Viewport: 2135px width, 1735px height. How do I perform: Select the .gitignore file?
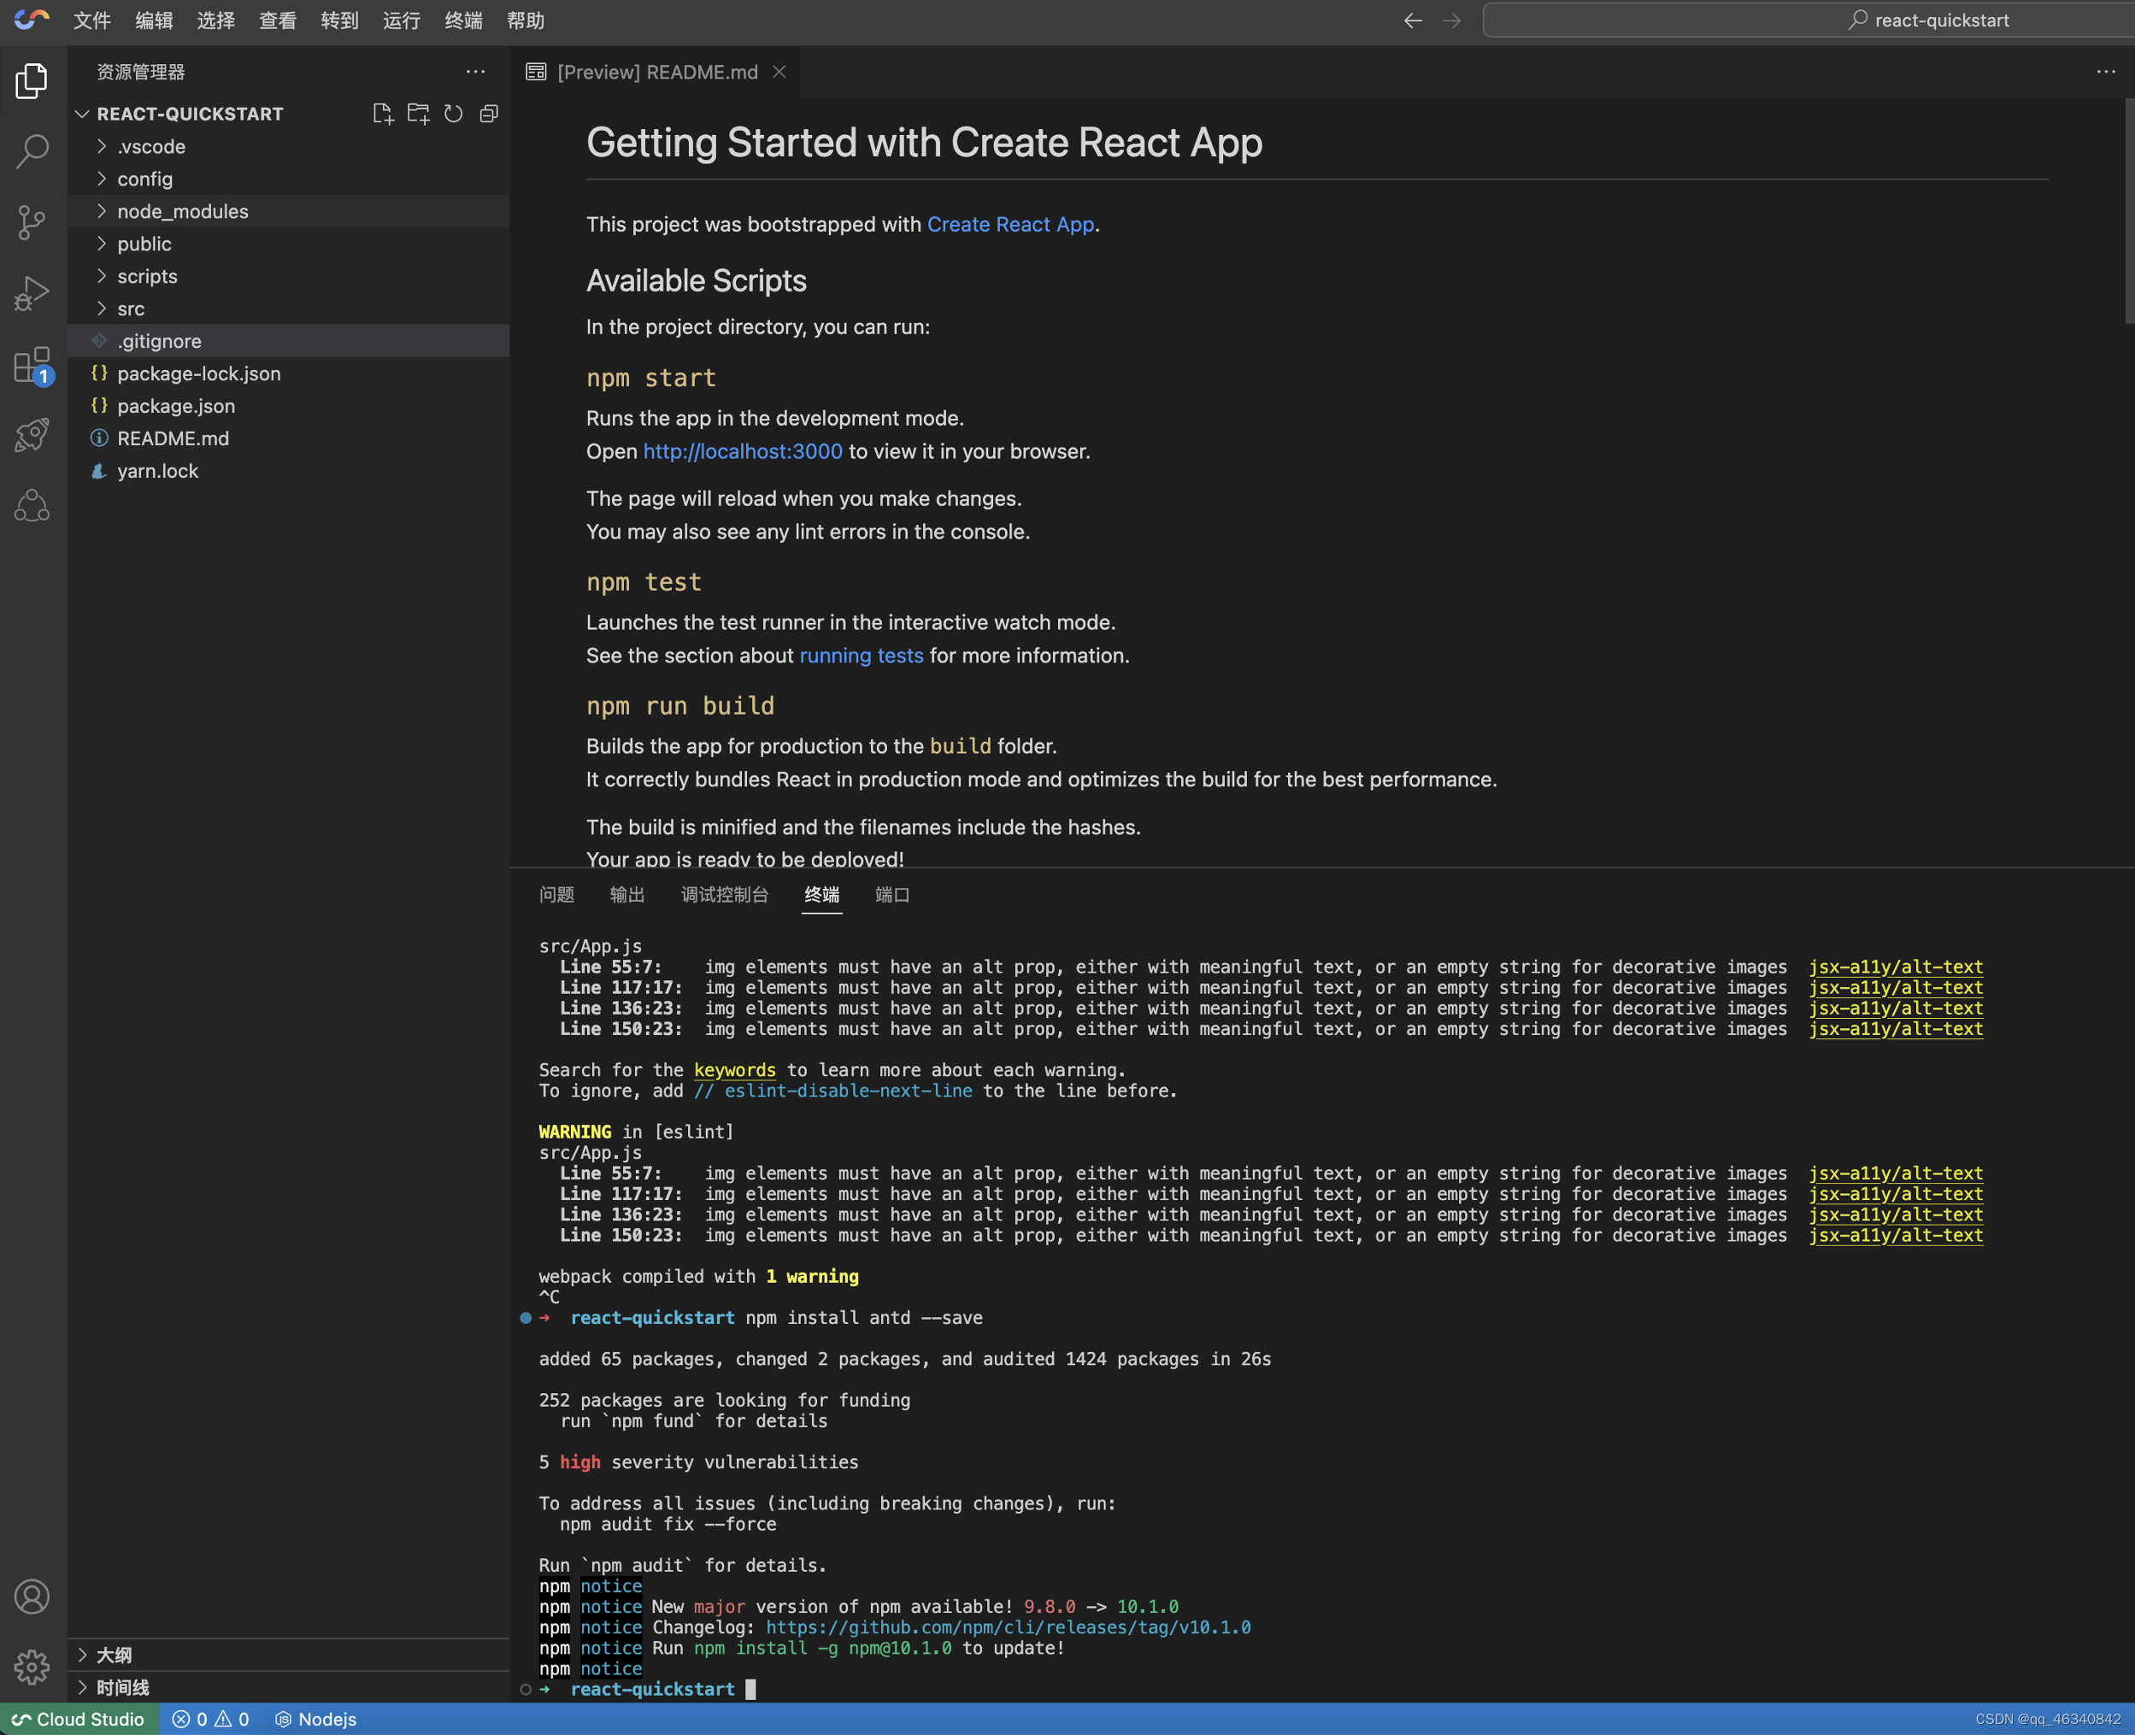pos(288,341)
